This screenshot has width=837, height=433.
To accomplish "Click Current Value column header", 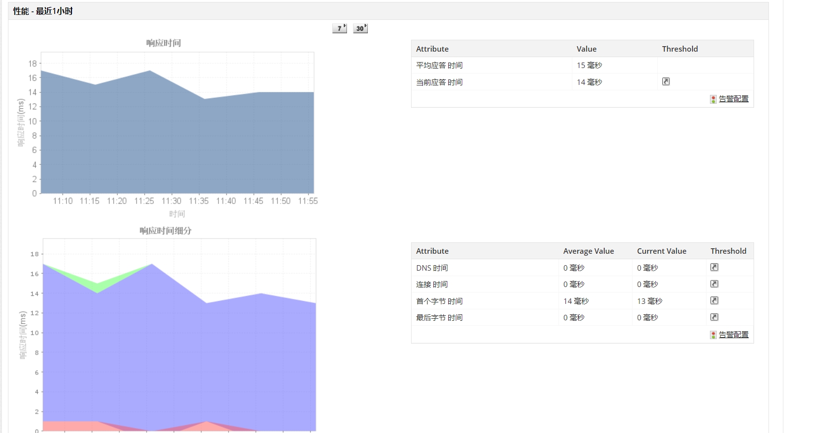I will pos(661,251).
